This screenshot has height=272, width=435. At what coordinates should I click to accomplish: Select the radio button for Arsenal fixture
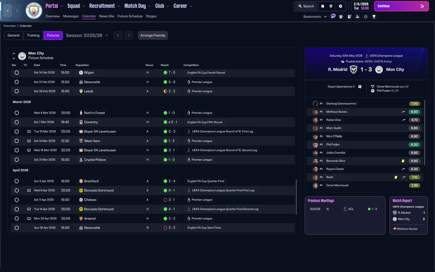(x=17, y=219)
